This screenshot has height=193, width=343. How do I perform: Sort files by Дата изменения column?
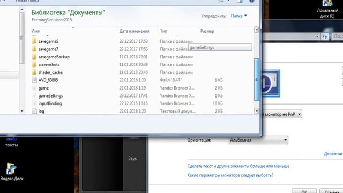tap(134, 31)
